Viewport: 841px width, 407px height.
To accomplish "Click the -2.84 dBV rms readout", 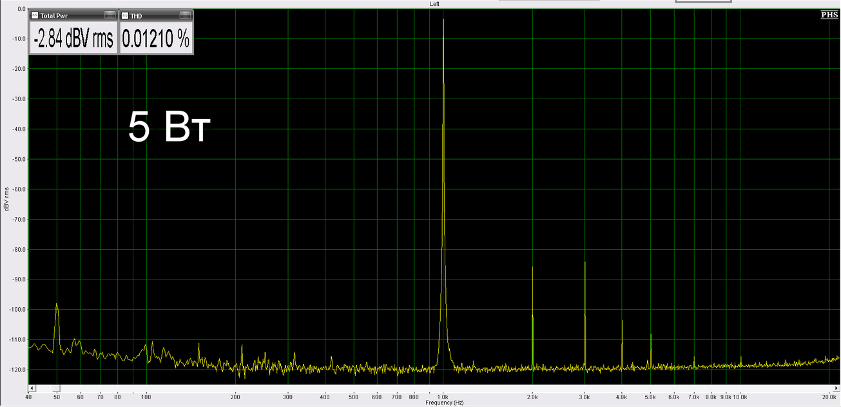I will pos(73,40).
